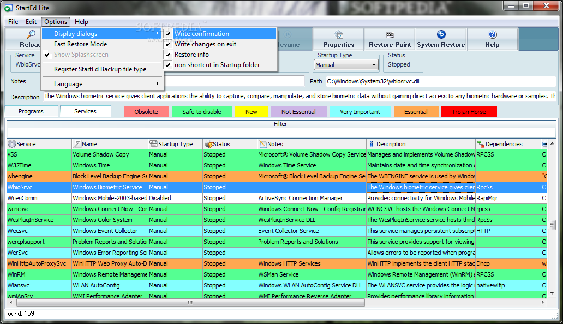Click in the Filter input field
Viewport: 563px width, 324px height.
[281, 133]
